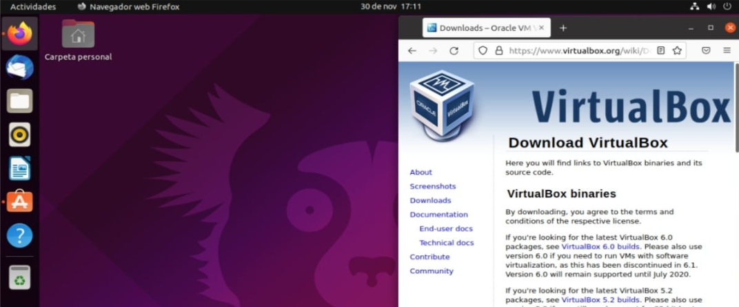This screenshot has height=307, width=739.
Task: Minimize the Firefox window
Action: point(691,28)
